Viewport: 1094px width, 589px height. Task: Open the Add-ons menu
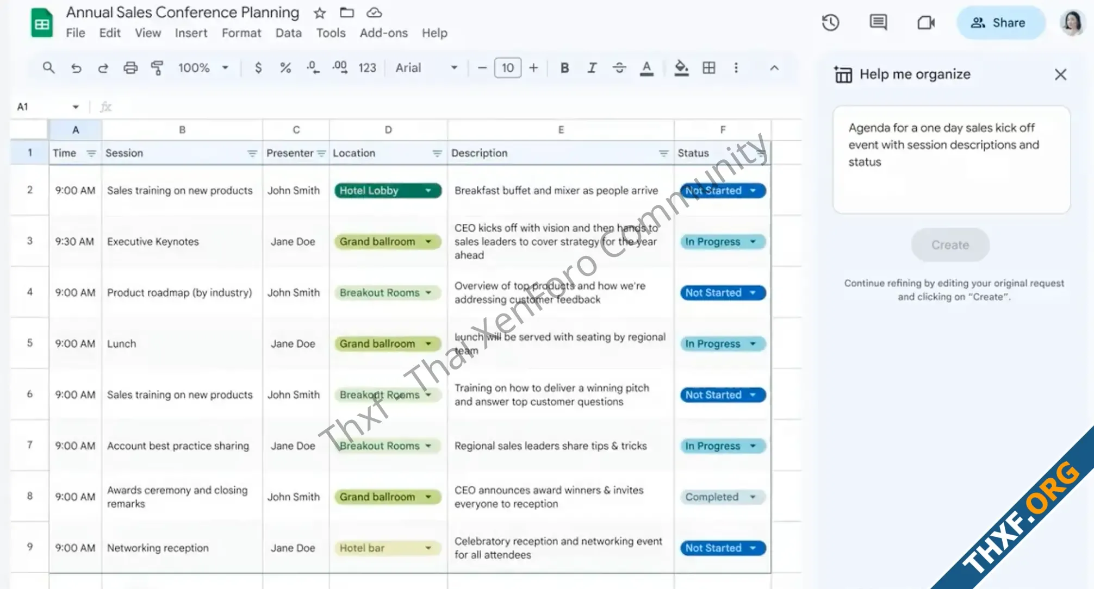pyautogui.click(x=383, y=33)
